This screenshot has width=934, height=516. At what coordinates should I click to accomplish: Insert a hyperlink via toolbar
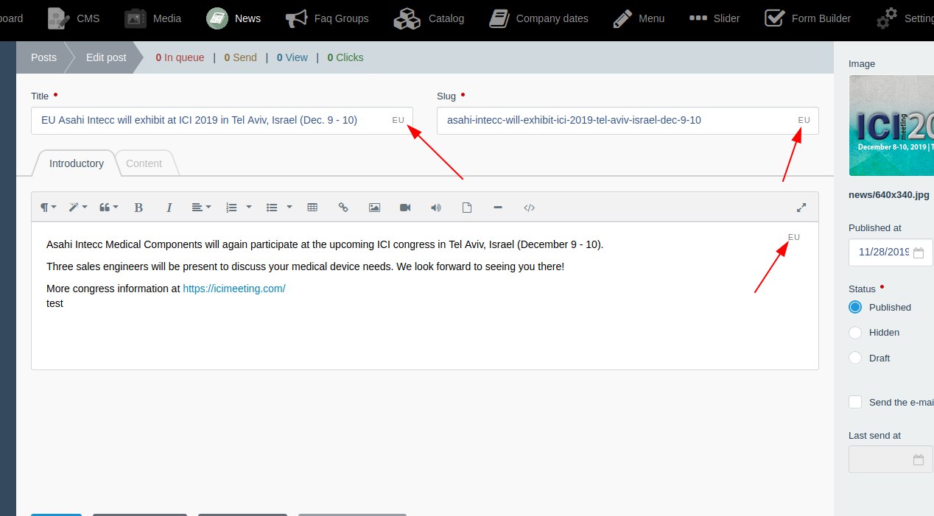(343, 208)
